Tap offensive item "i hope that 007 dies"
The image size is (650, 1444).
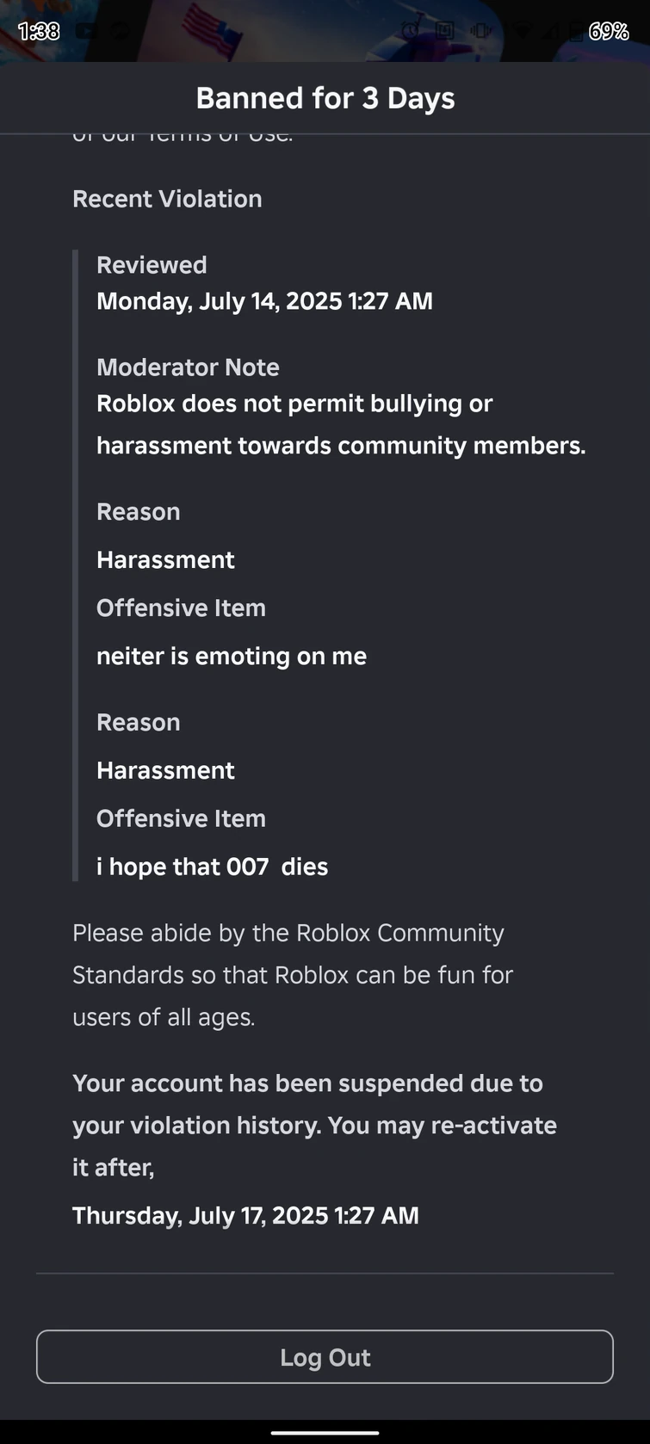click(x=212, y=867)
